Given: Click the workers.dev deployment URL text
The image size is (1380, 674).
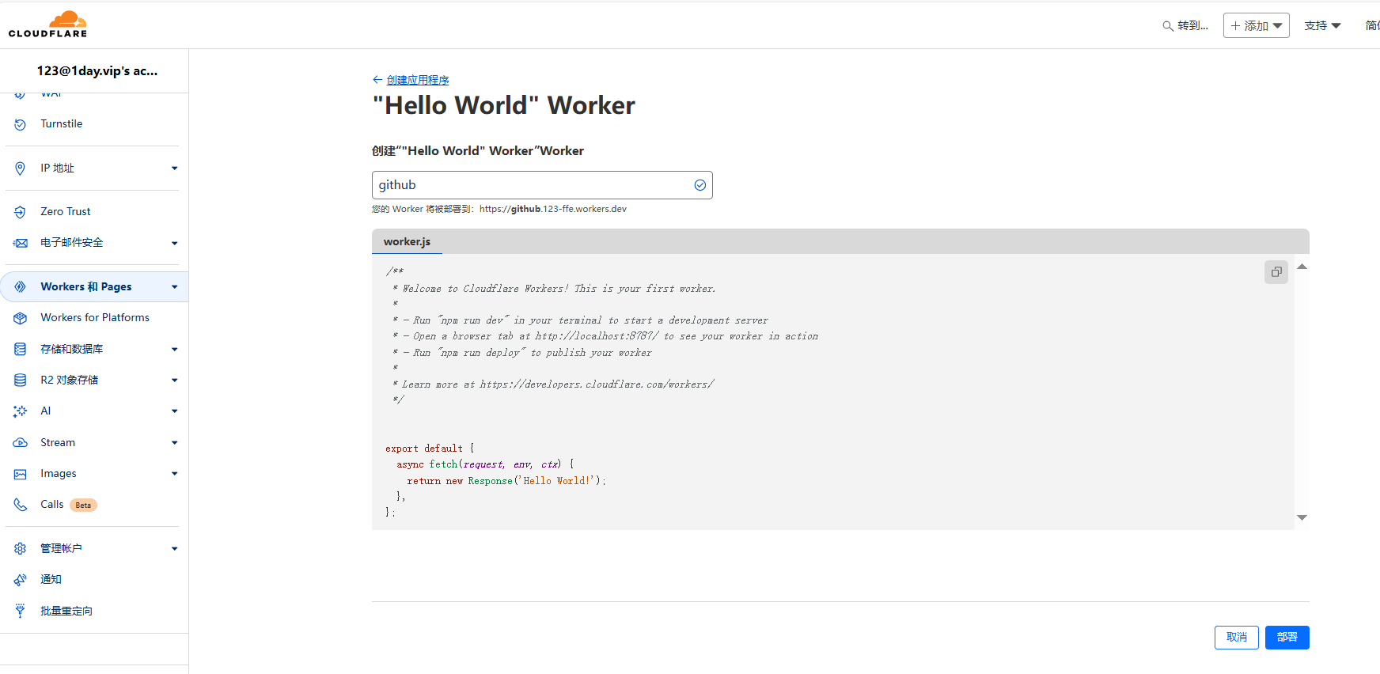Looking at the screenshot, I should tap(552, 209).
